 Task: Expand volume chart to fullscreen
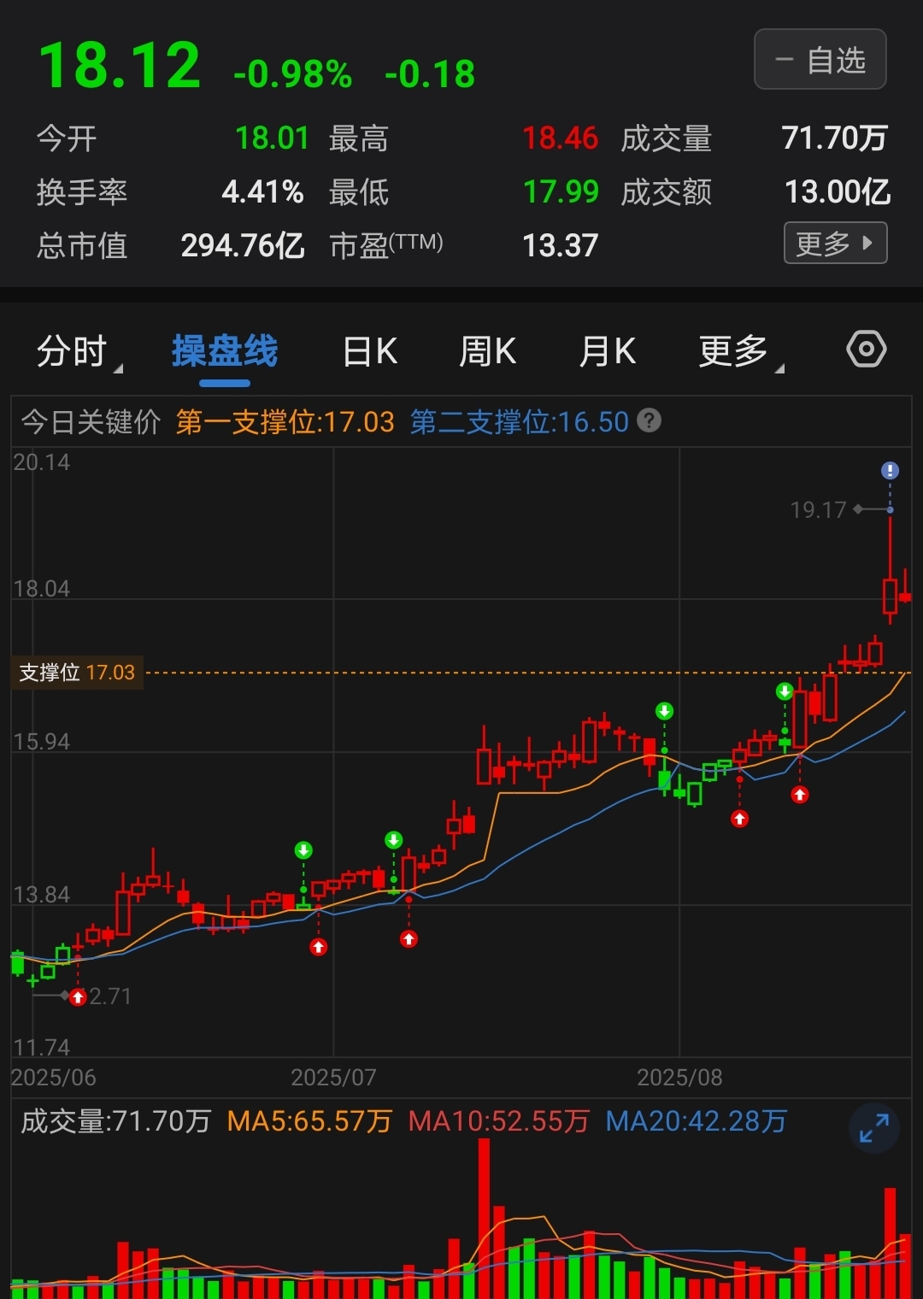coord(874,1129)
